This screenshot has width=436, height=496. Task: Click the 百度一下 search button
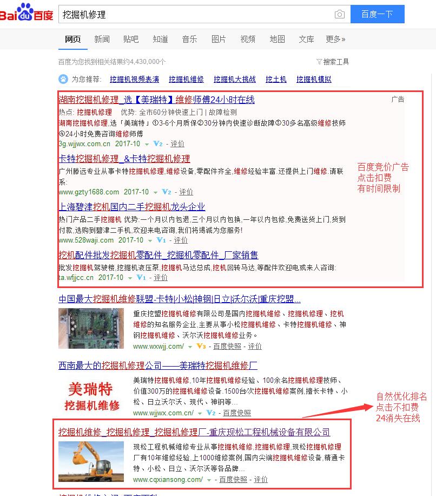point(377,14)
